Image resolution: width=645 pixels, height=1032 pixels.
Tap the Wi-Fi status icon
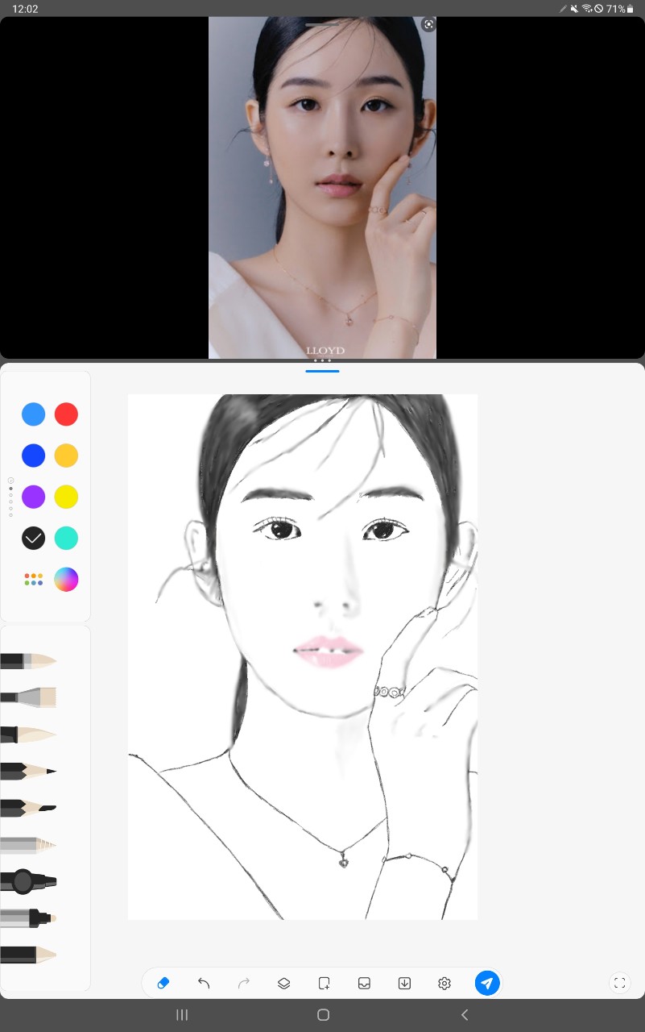click(587, 9)
